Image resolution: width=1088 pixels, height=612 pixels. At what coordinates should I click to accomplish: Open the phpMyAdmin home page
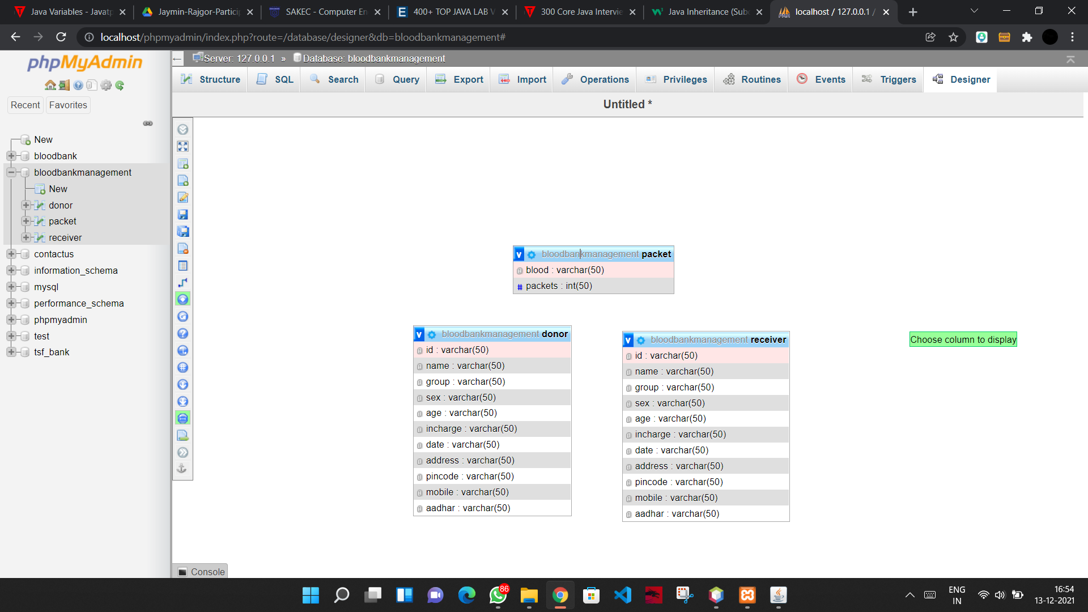(50, 85)
